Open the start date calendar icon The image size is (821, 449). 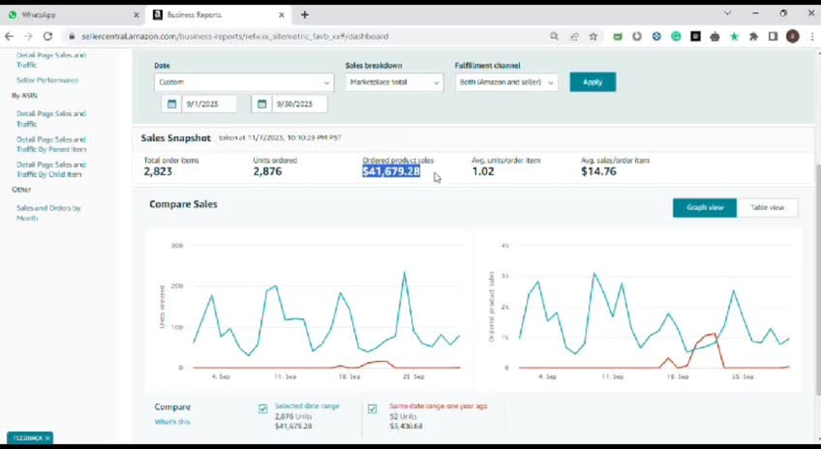172,103
